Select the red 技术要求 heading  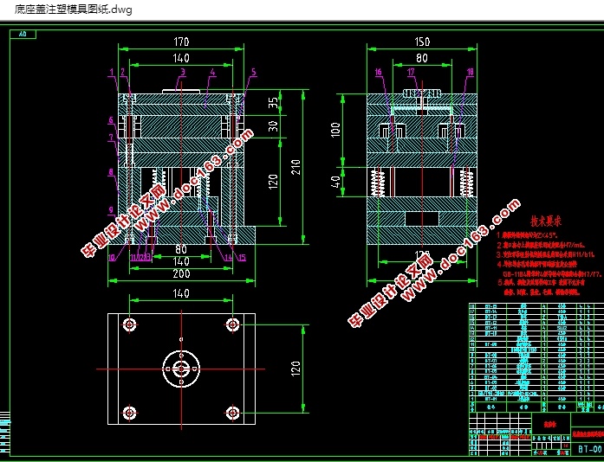tap(546, 221)
